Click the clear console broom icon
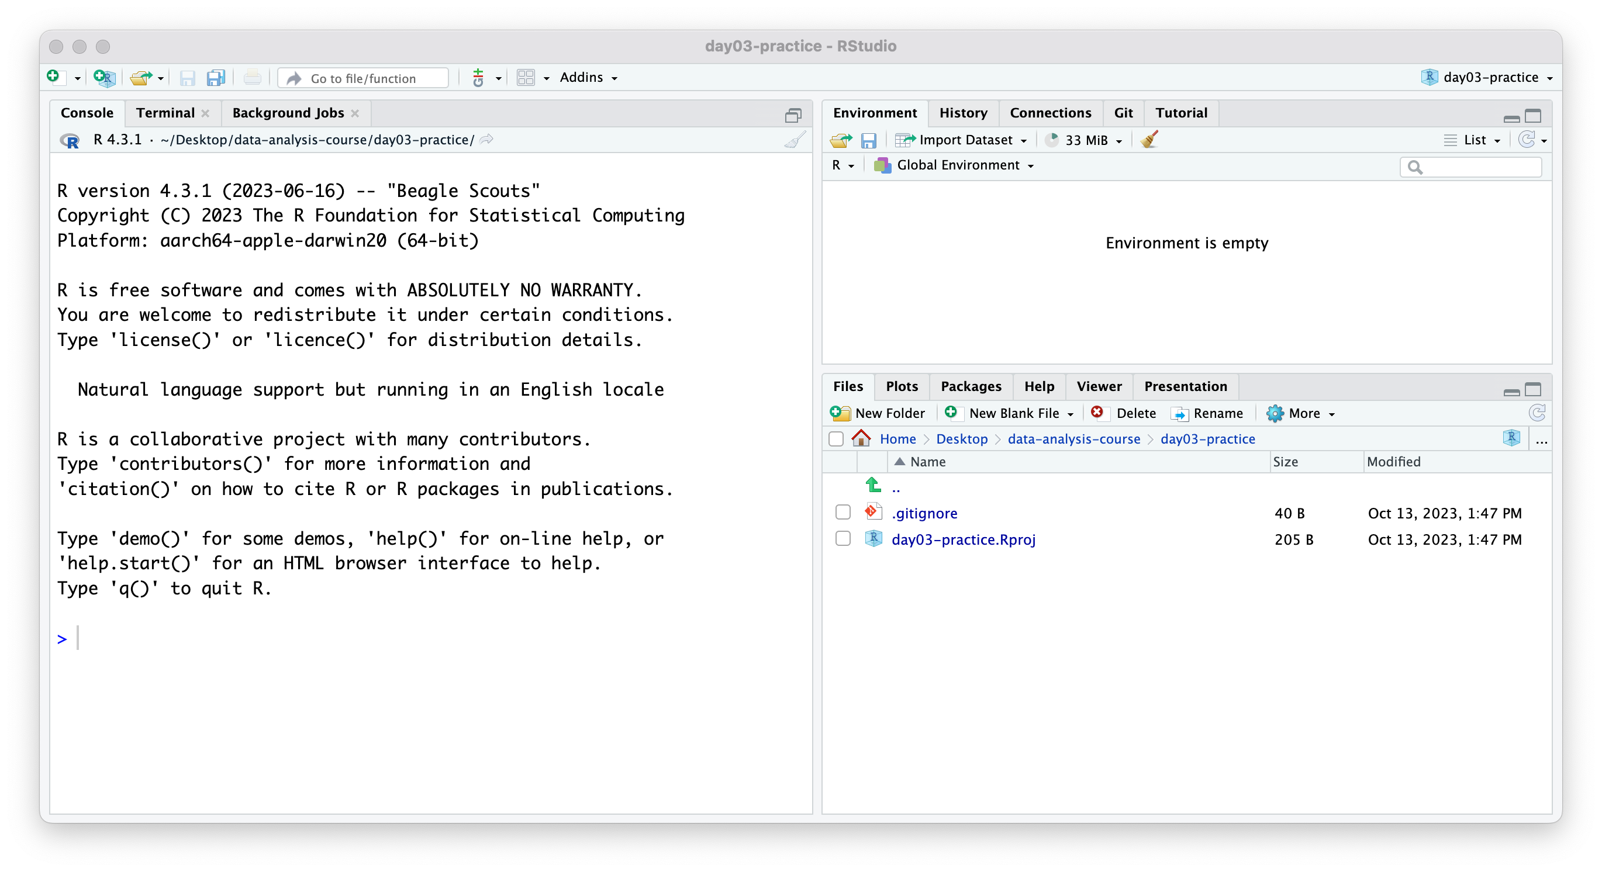This screenshot has width=1602, height=872. (794, 140)
